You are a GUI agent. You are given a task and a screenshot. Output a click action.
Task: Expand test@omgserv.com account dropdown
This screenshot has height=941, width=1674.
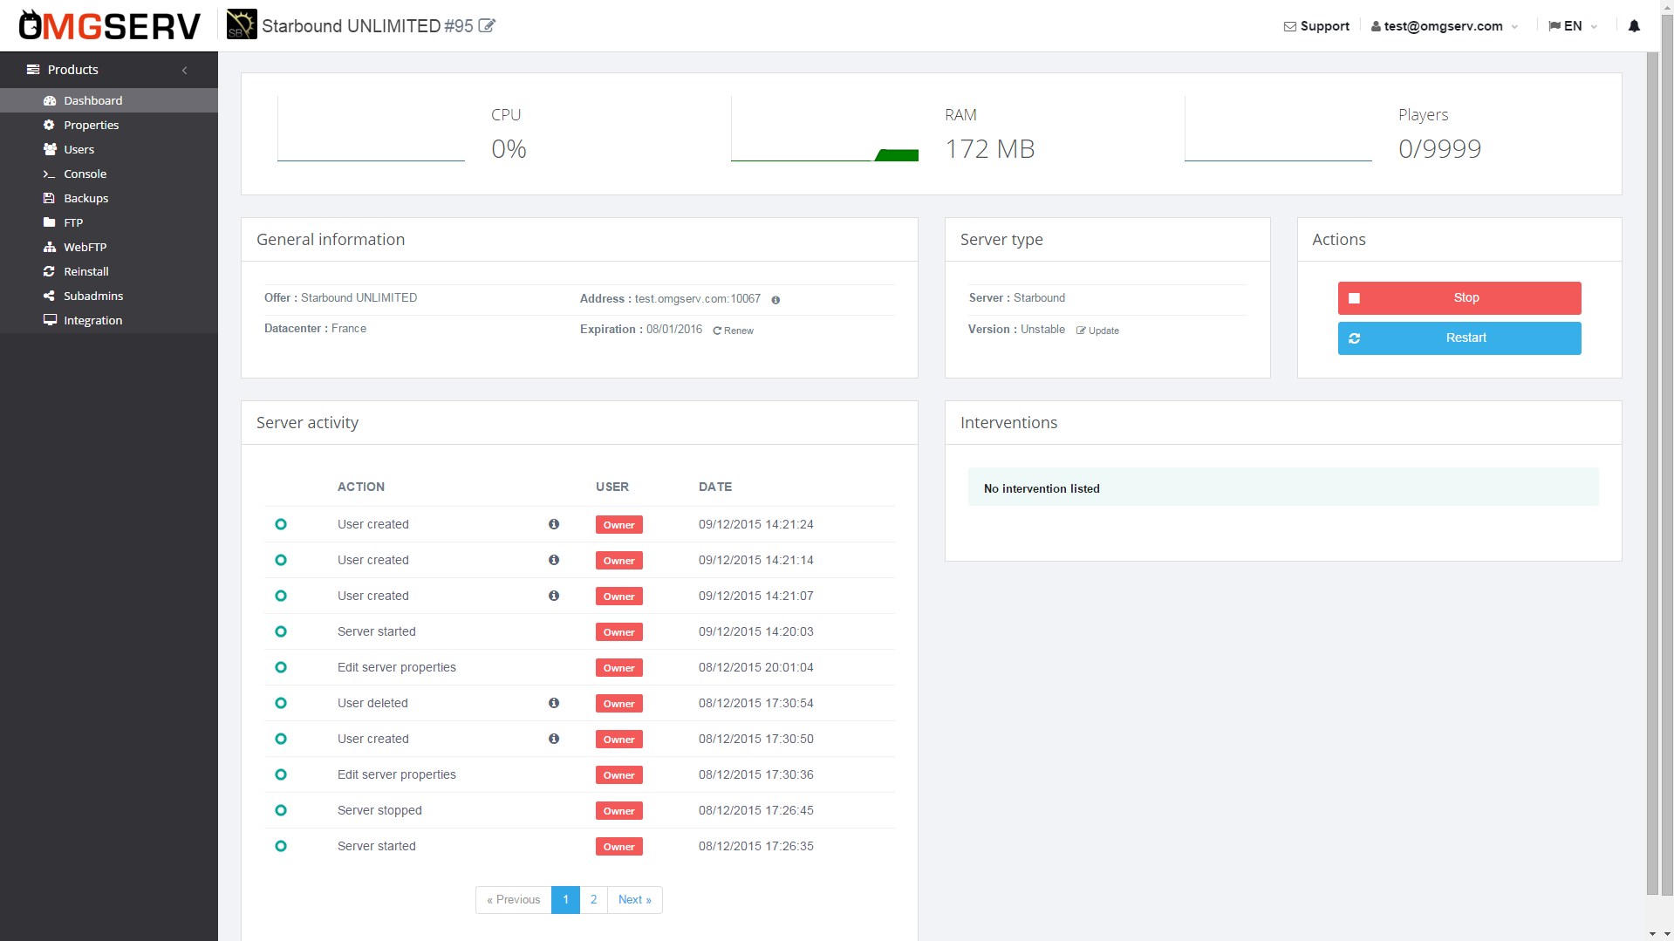[x=1445, y=26]
